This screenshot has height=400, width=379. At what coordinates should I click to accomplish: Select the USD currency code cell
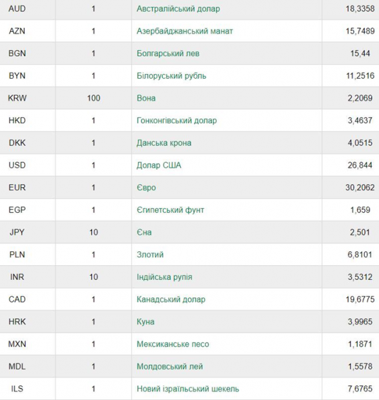click(x=27, y=165)
